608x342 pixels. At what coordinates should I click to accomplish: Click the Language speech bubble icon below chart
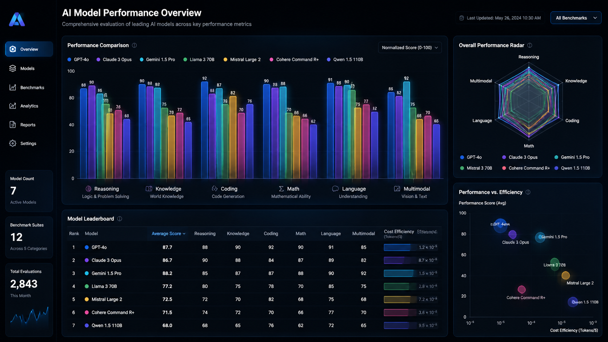tap(335, 189)
